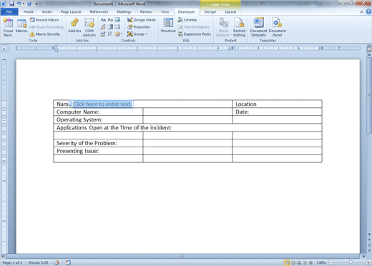Insert Date Picker content control
Screen dimensions: 372x266
click(x=103, y=34)
